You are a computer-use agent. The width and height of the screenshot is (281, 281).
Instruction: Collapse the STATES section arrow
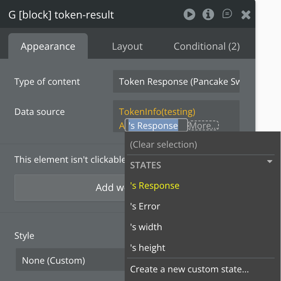(x=270, y=162)
